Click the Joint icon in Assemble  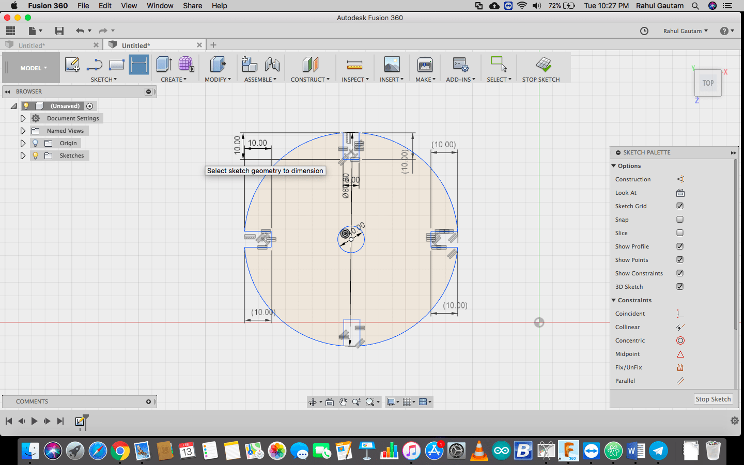click(272, 65)
